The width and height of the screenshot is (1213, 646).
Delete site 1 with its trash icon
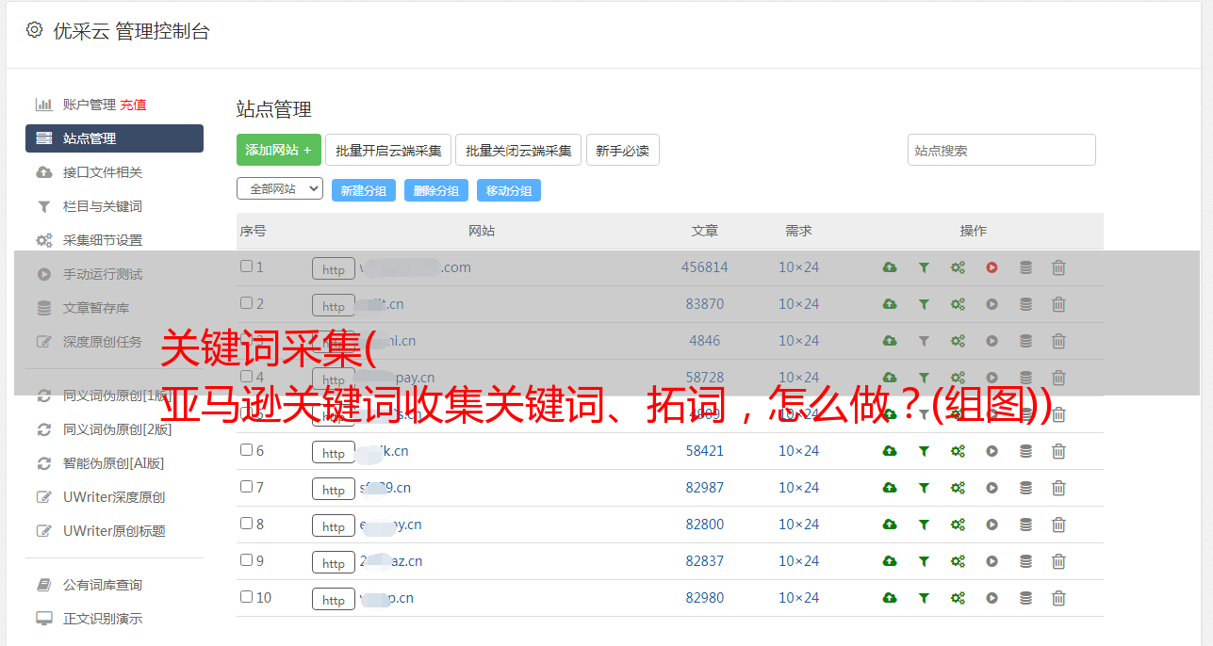pos(1058,267)
